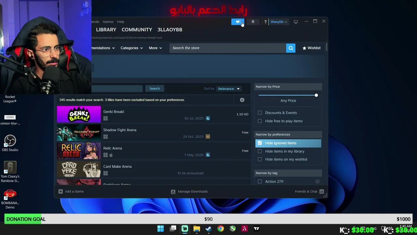Screen dimensions: 417x235
Task: Open the Windows Start menu
Action: point(161,229)
